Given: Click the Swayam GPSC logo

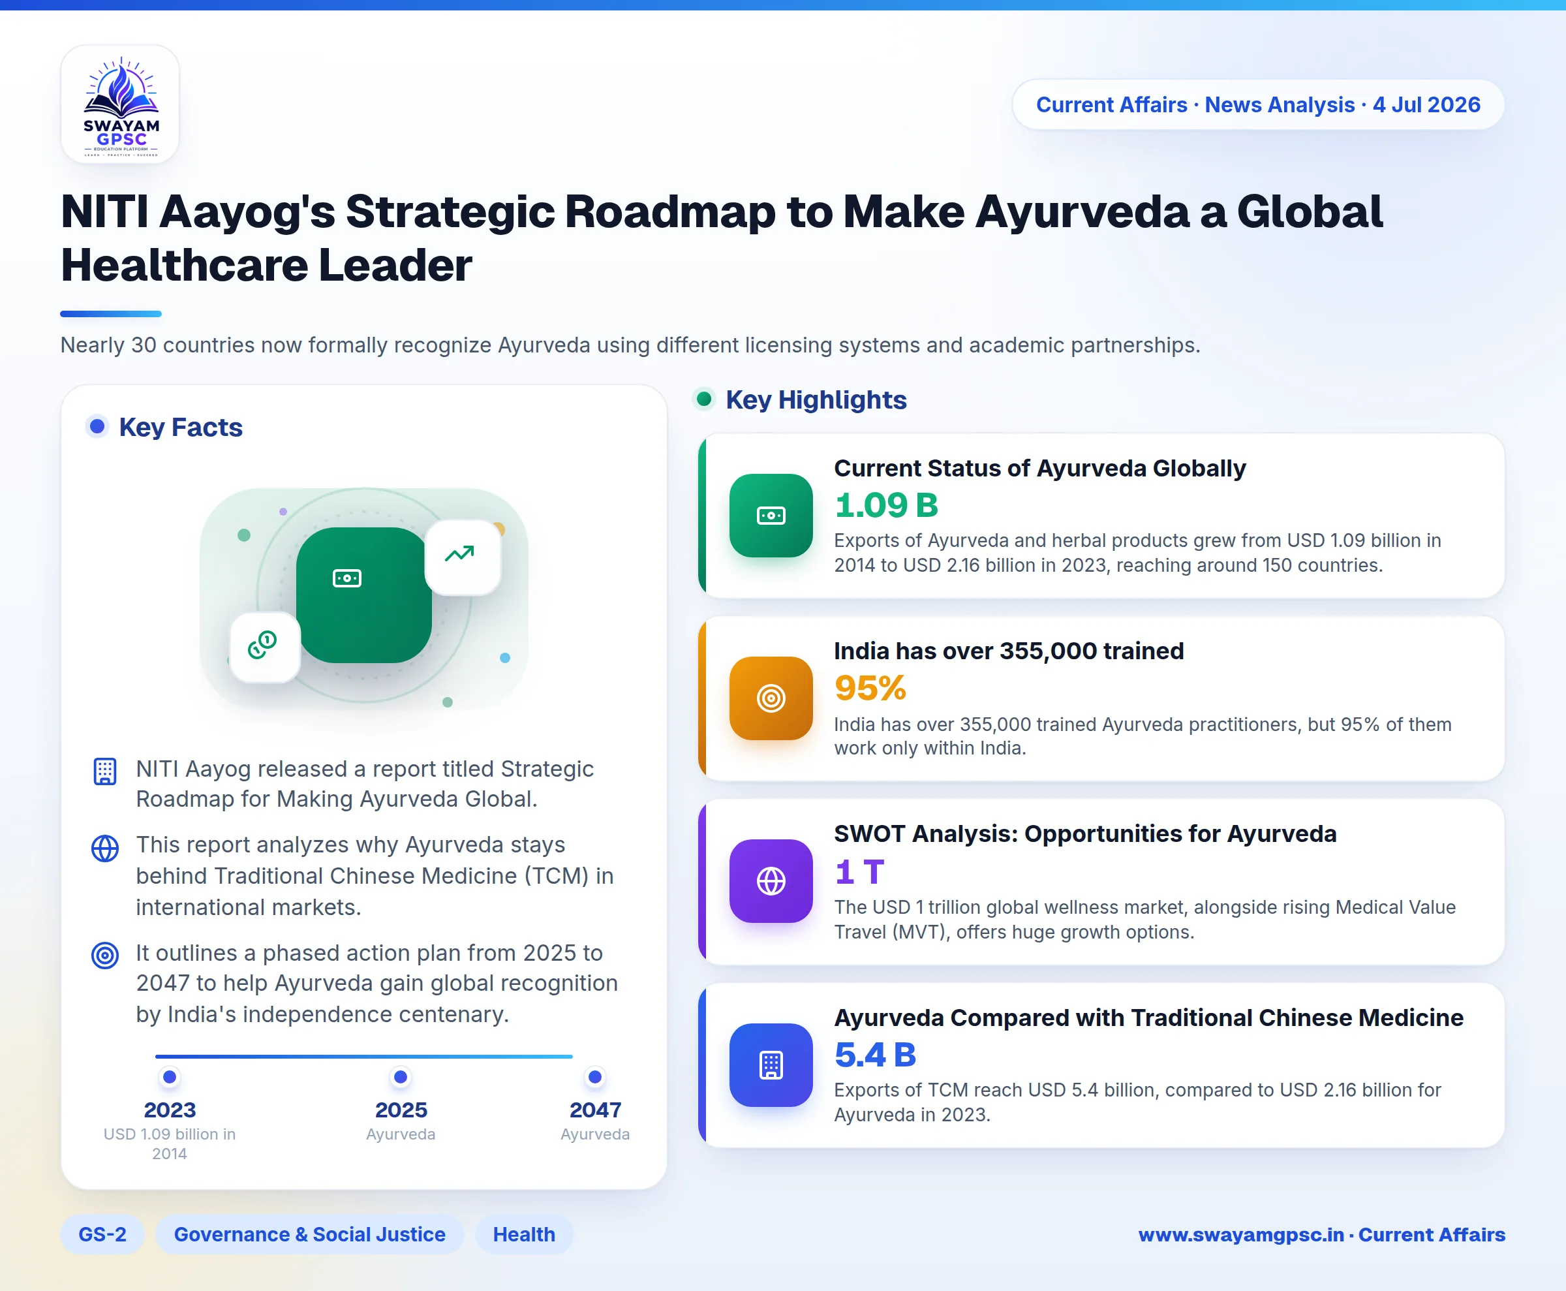Looking at the screenshot, I should tap(121, 105).
